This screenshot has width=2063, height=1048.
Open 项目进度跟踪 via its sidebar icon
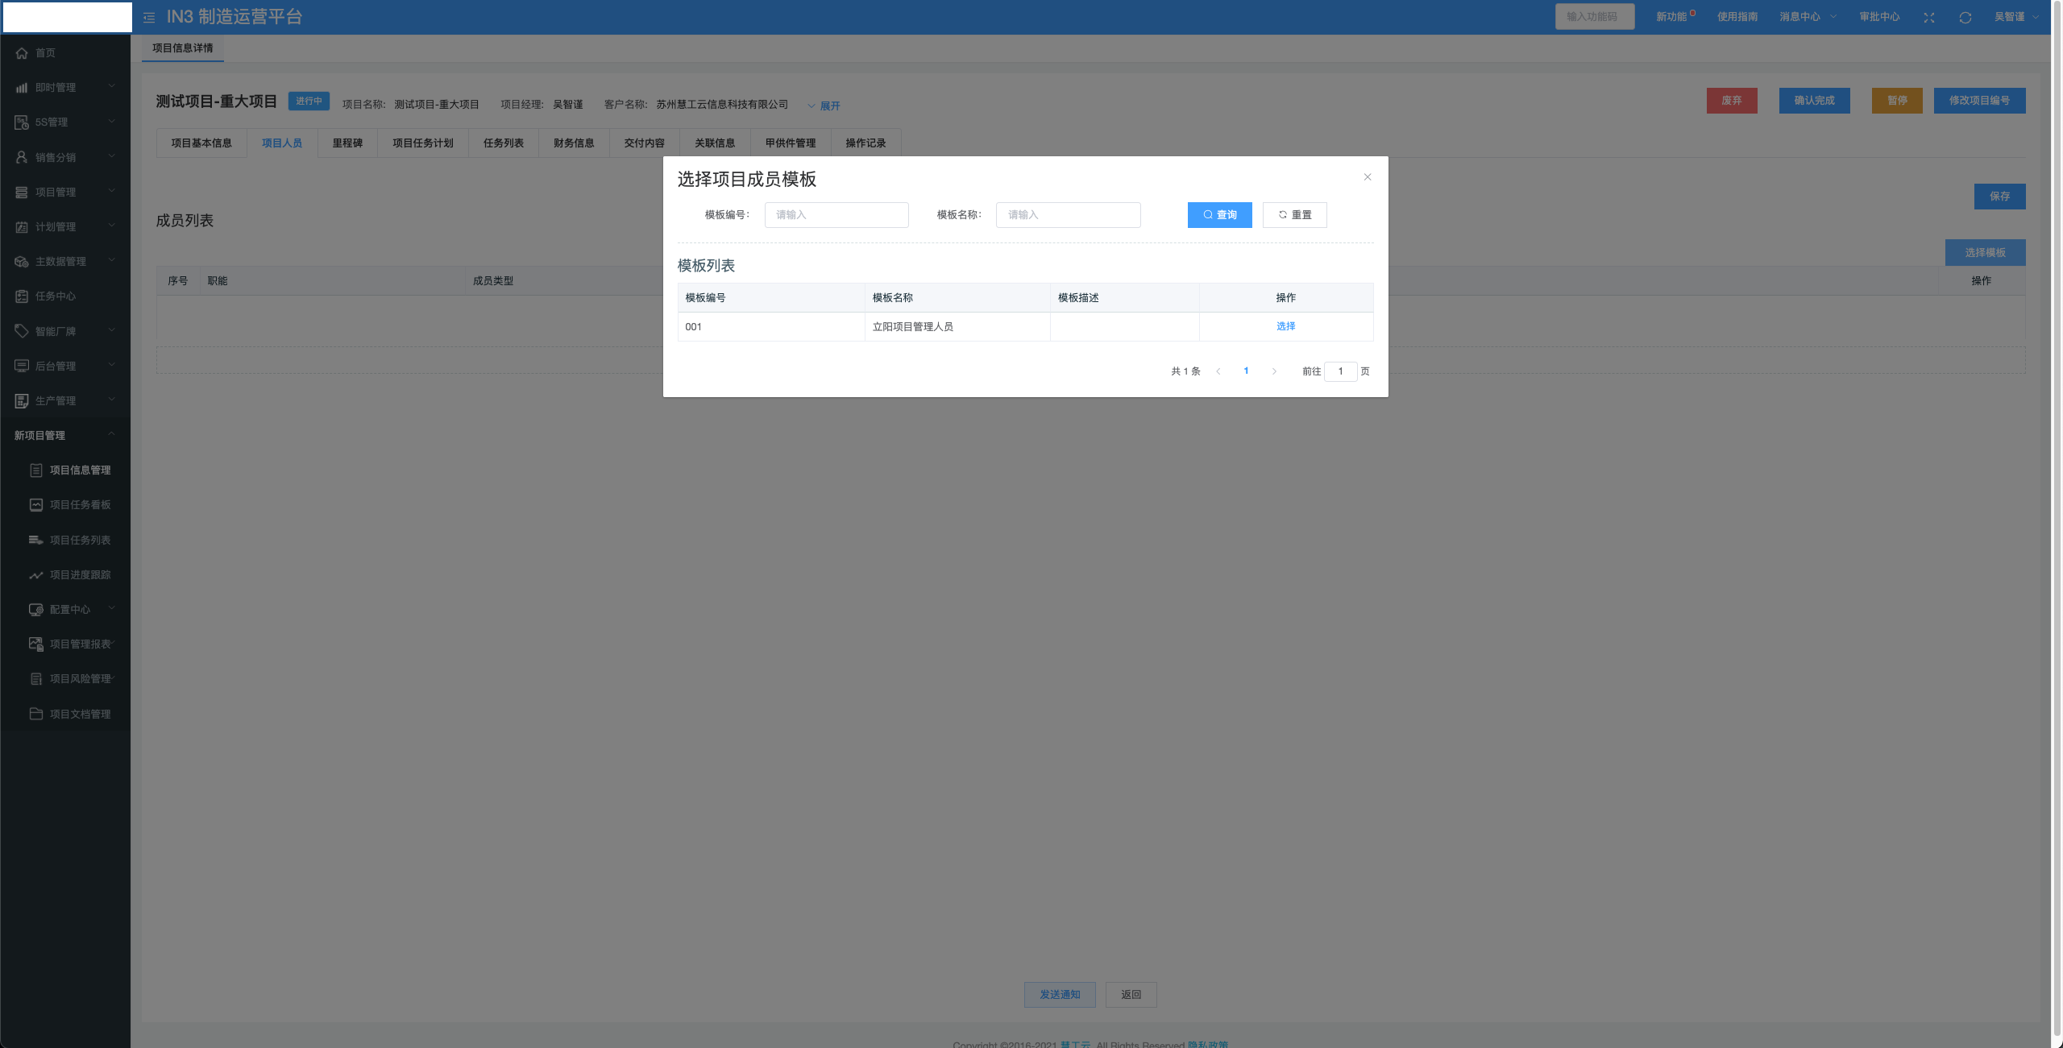pos(36,575)
